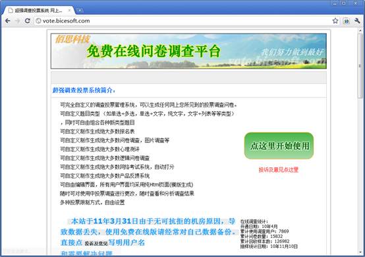Reload the page with the refresh icon
Screen dimensions: 365x257
[28, 21]
